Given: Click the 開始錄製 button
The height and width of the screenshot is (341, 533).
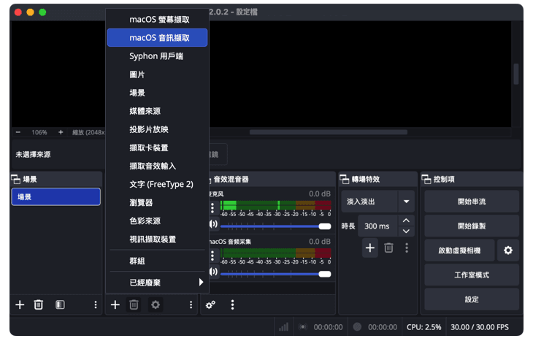Looking at the screenshot, I should (472, 226).
